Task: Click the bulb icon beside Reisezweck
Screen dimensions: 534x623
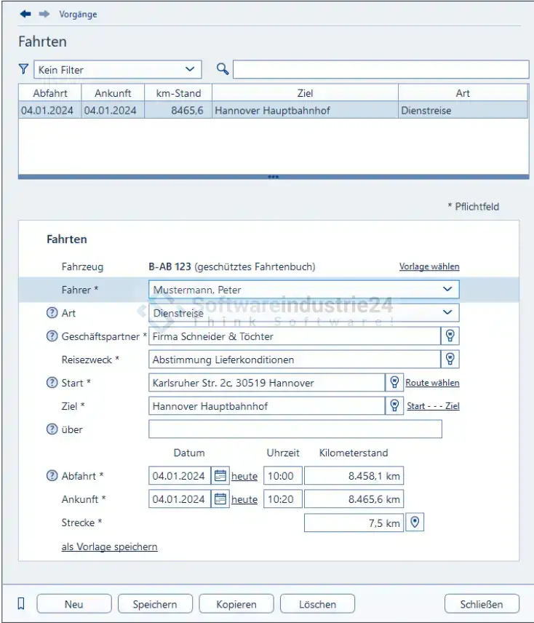Action: (x=450, y=360)
